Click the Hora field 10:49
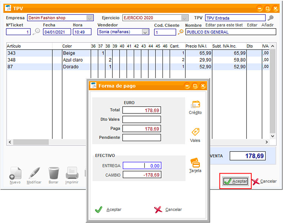283x223 pixels. coord(82,32)
